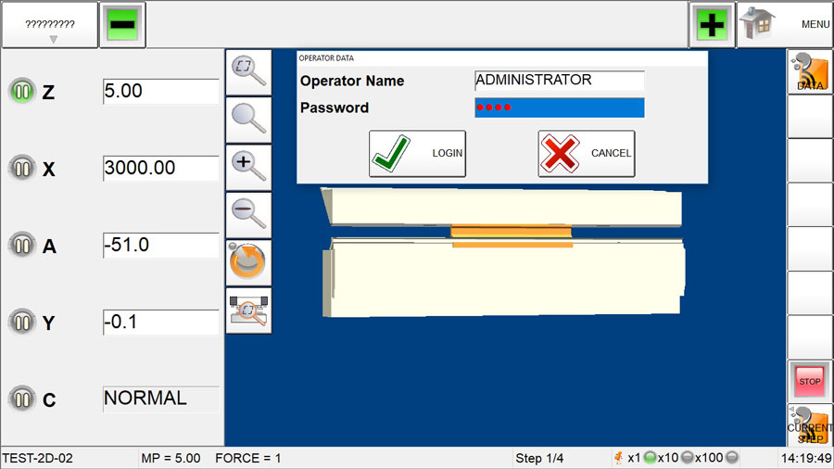Click the orange rotate view icon
Screen dimensions: 834x469
click(x=248, y=262)
